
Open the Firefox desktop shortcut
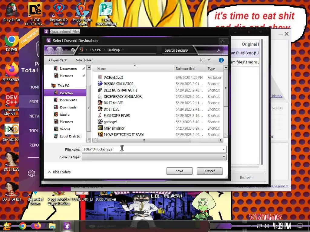pyautogui.click(x=11, y=71)
